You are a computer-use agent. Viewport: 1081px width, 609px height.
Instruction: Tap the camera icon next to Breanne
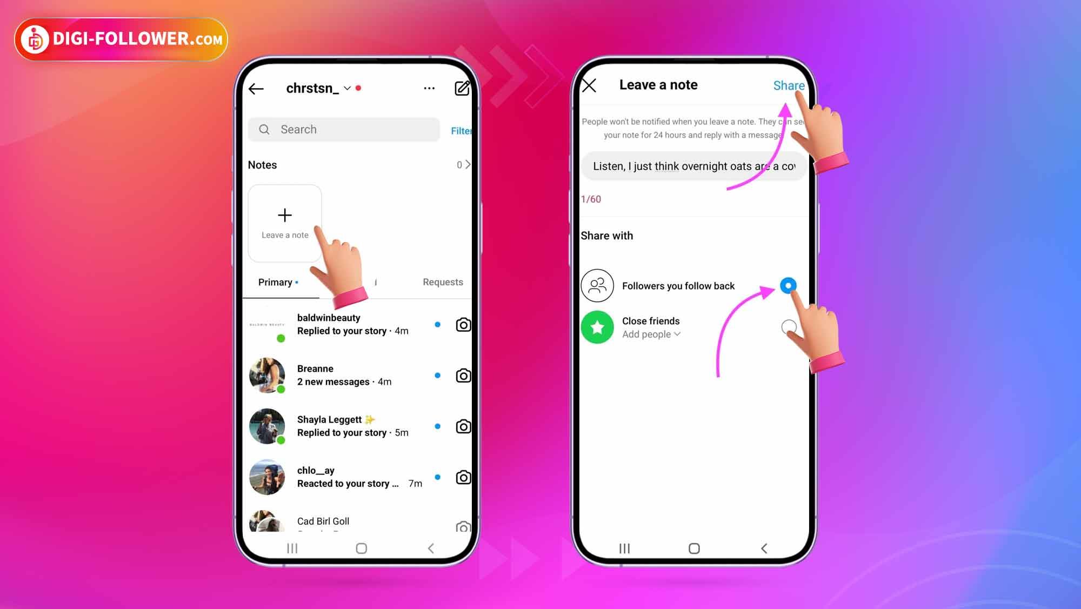pyautogui.click(x=463, y=376)
